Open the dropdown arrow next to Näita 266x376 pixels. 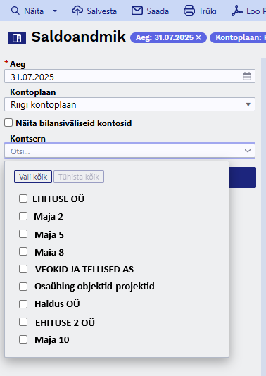pos(55,11)
